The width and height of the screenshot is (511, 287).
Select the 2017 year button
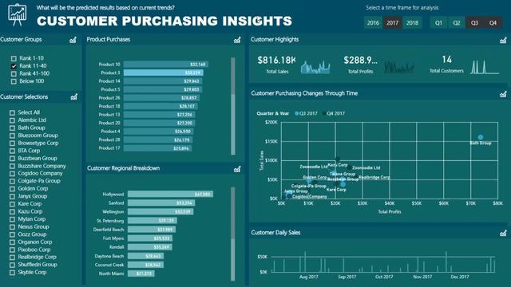[x=392, y=23]
